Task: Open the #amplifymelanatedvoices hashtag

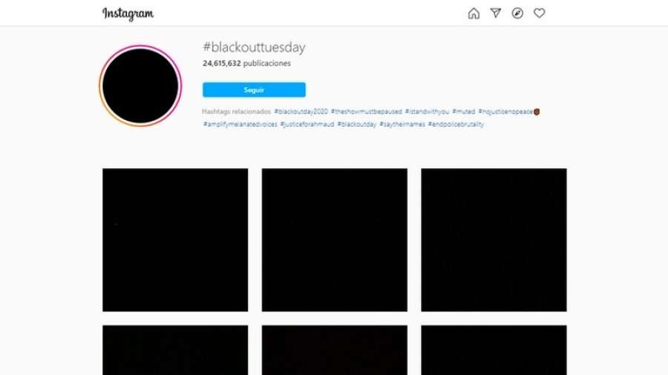Action: pyautogui.click(x=240, y=125)
